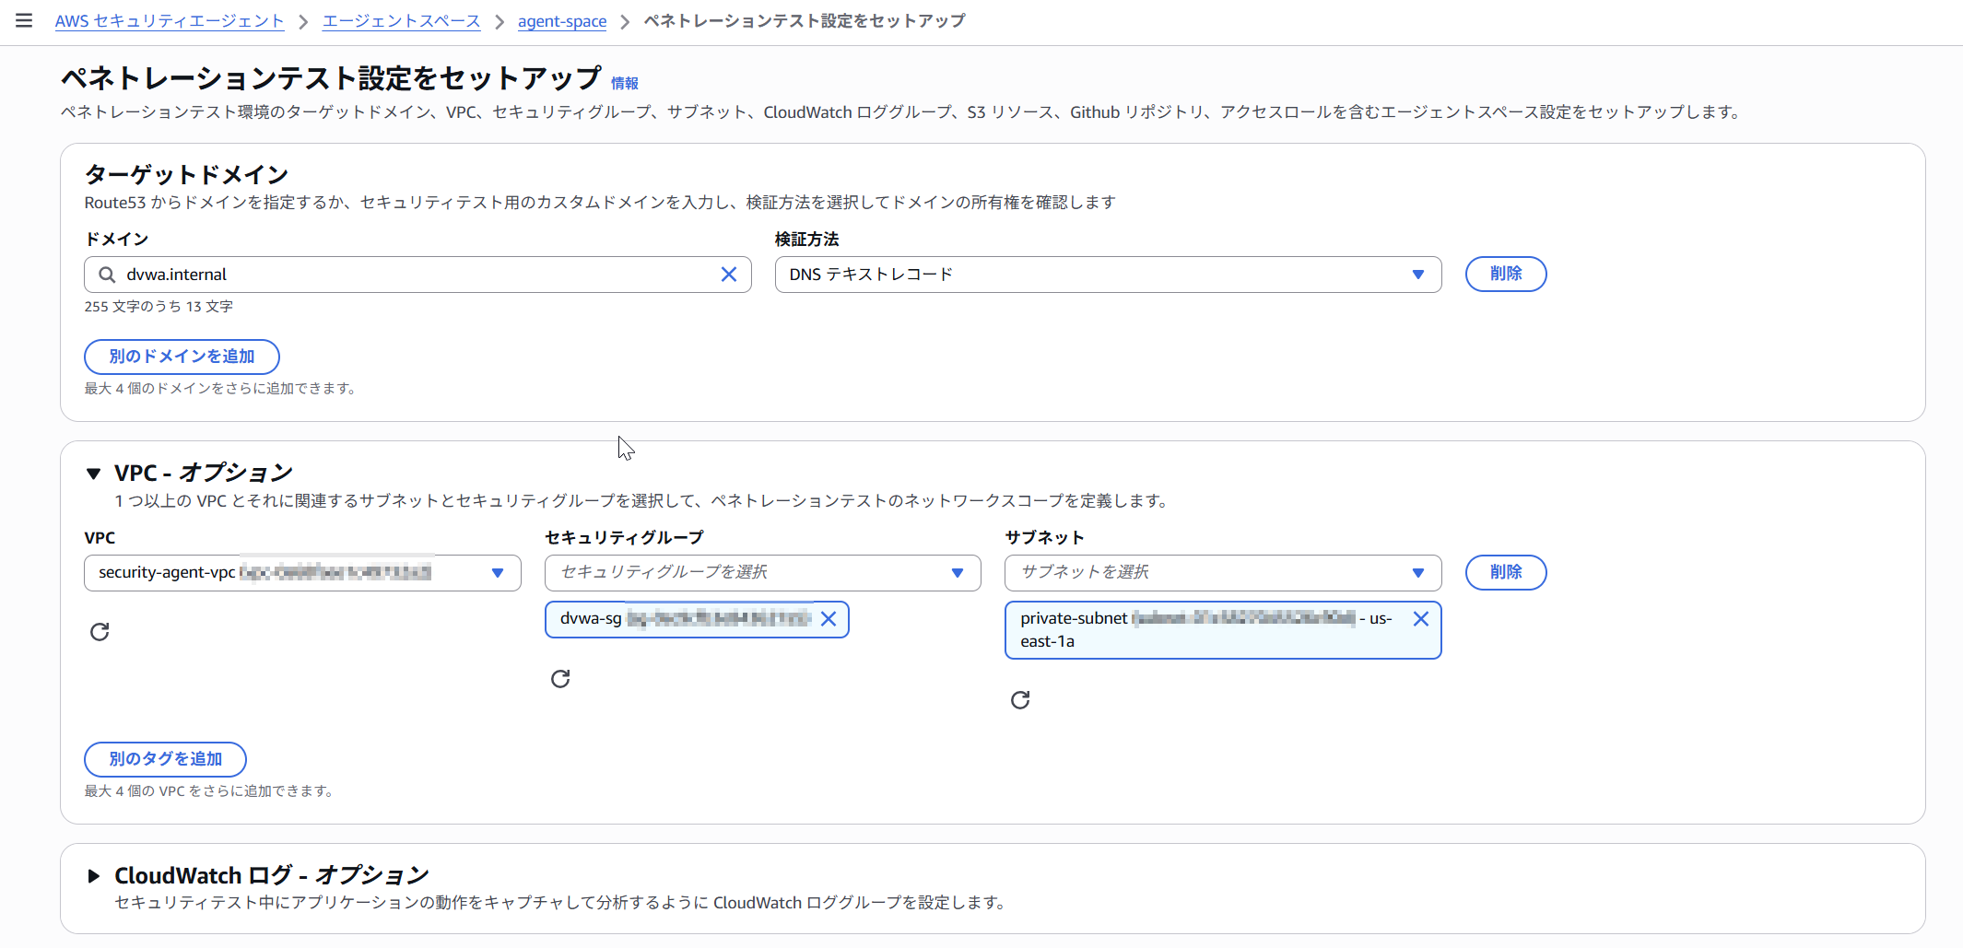Screen dimensions: 1963x948
Task: Open the hamburger navigation menu
Action: click(24, 20)
